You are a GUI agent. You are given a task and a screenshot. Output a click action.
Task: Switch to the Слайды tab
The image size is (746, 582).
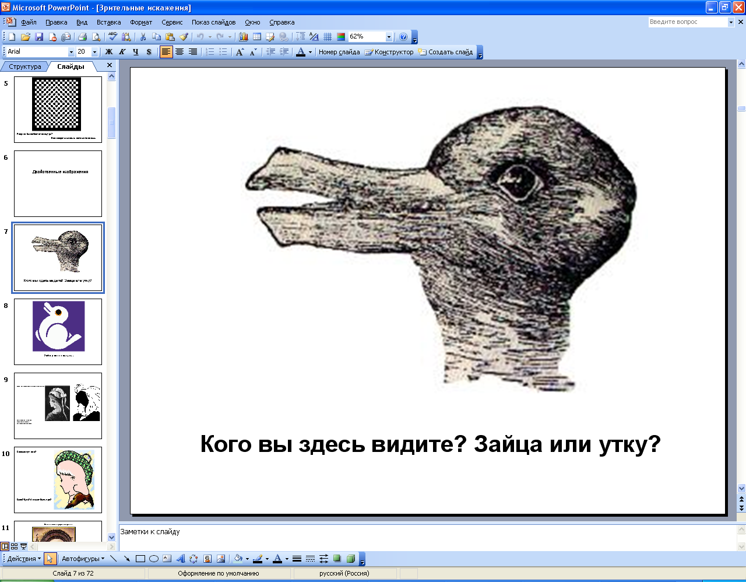click(71, 66)
